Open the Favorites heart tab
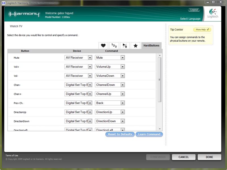This screenshot has width=227, height=170. point(103,46)
